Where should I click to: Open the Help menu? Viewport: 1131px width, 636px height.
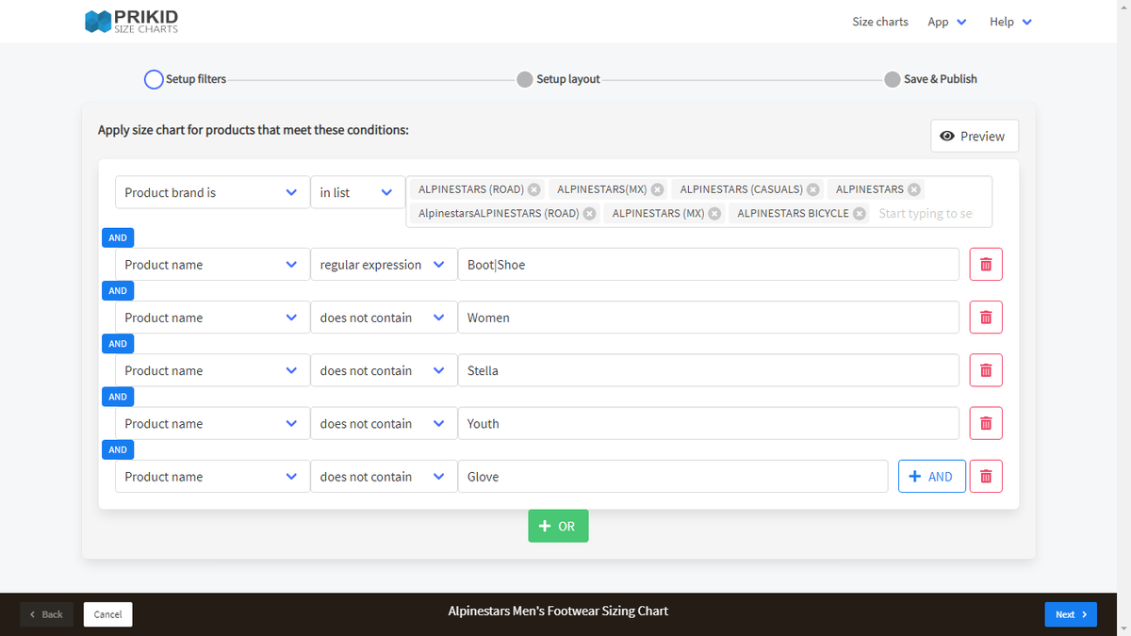(x=1009, y=21)
